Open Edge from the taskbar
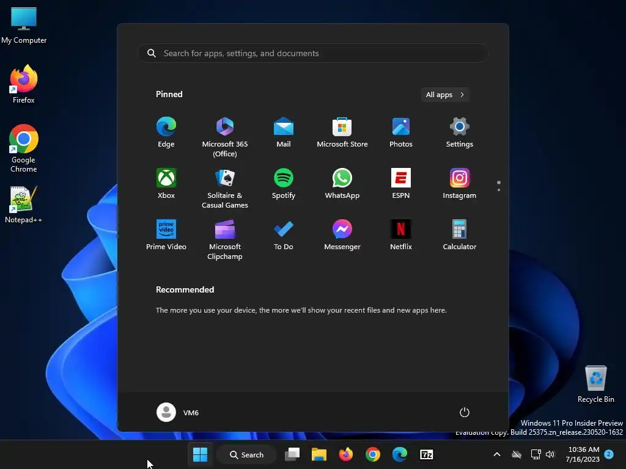The image size is (626, 469). pos(399,454)
